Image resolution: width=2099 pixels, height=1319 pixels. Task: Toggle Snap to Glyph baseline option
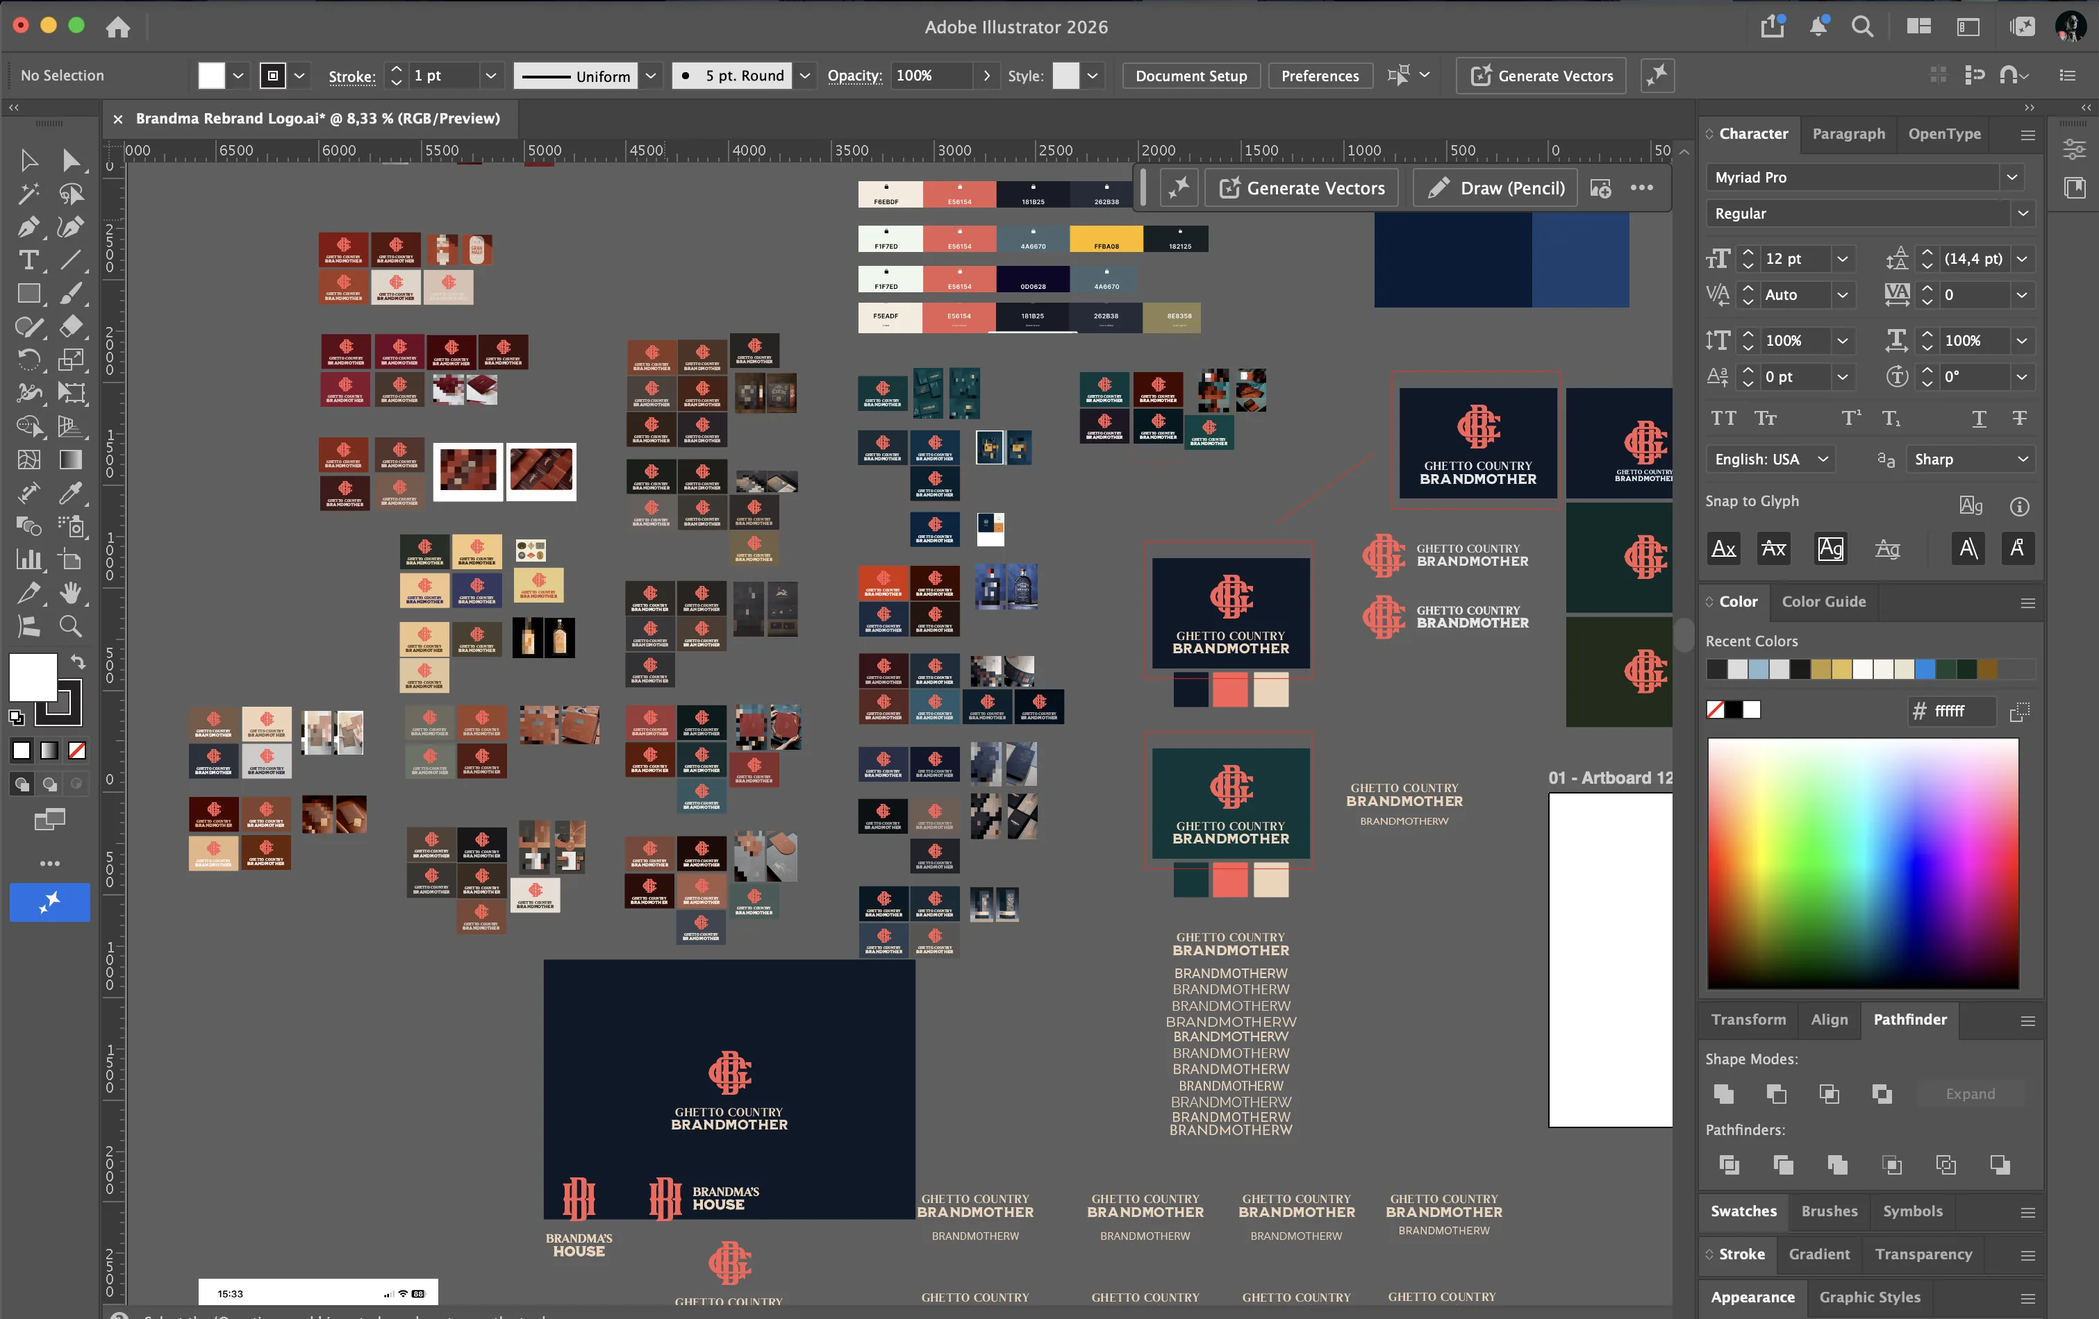(1723, 549)
